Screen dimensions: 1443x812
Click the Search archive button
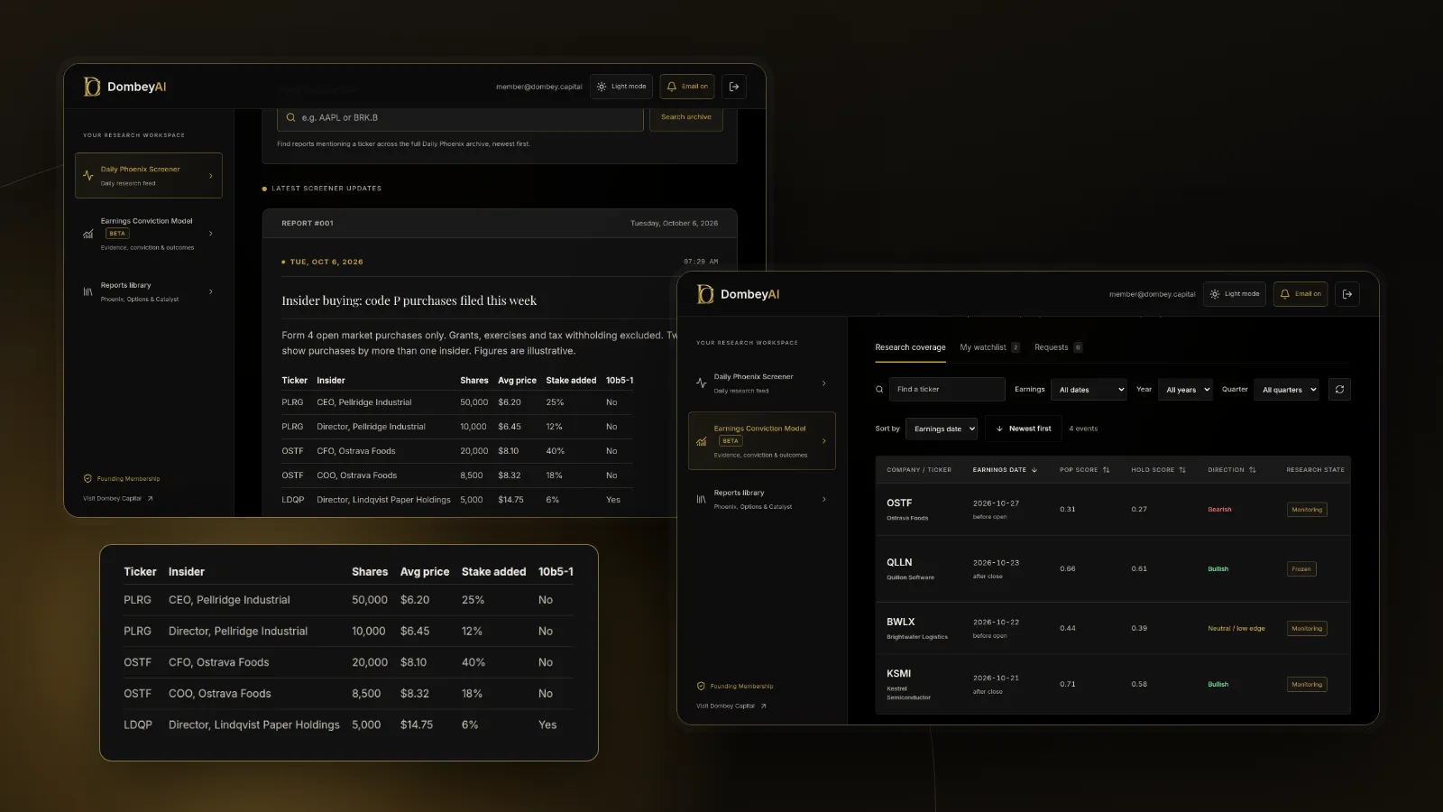686,117
